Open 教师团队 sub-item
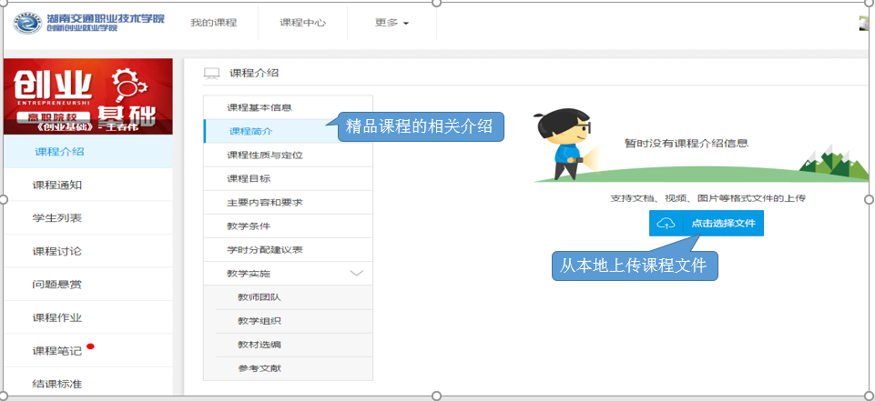This screenshot has height=401, width=875. coord(259,297)
